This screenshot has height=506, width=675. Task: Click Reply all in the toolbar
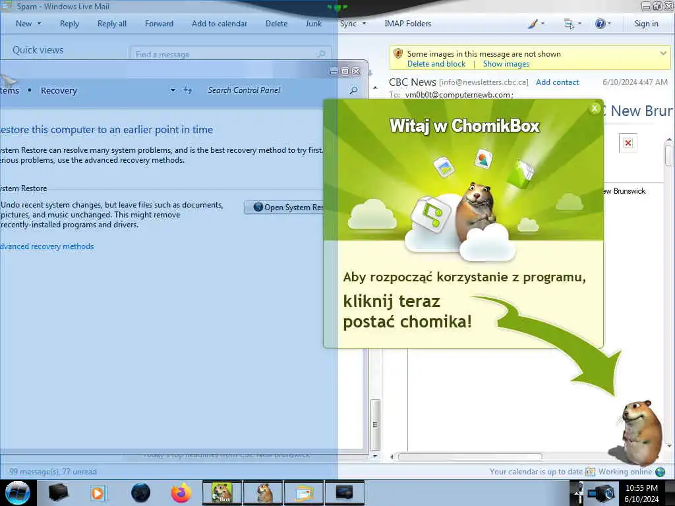coord(112,24)
